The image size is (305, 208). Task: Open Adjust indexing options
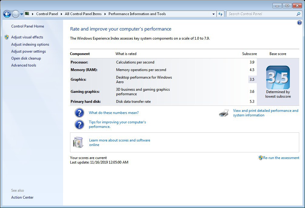[x=30, y=44]
